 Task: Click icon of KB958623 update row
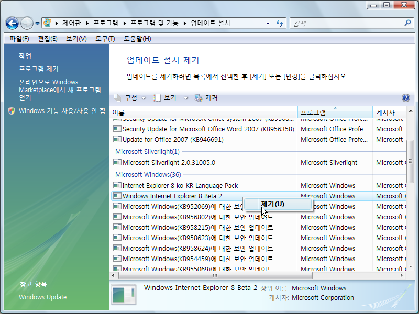[x=117, y=237]
